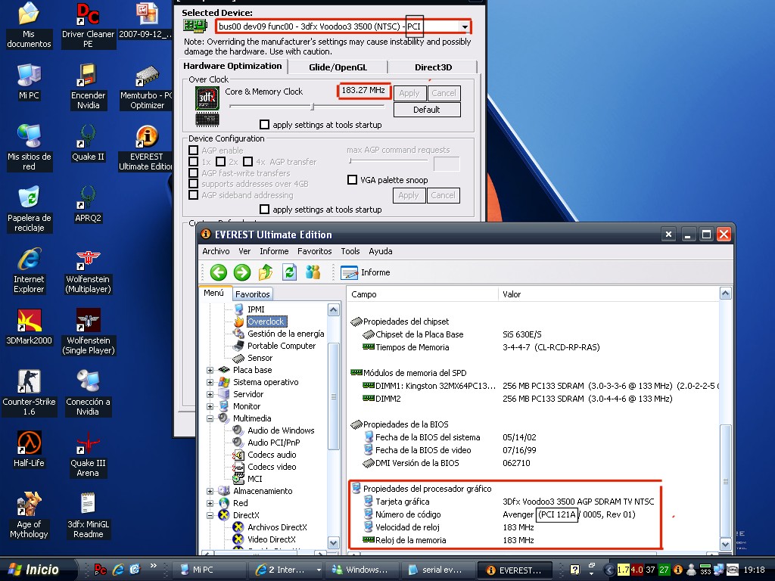The width and height of the screenshot is (775, 581).
Task: Select the Half-Life desktop icon
Action: (x=29, y=449)
